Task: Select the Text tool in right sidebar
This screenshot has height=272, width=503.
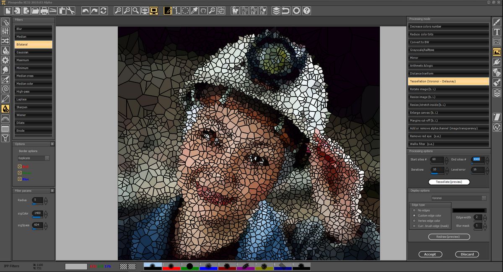Action: click(x=497, y=32)
